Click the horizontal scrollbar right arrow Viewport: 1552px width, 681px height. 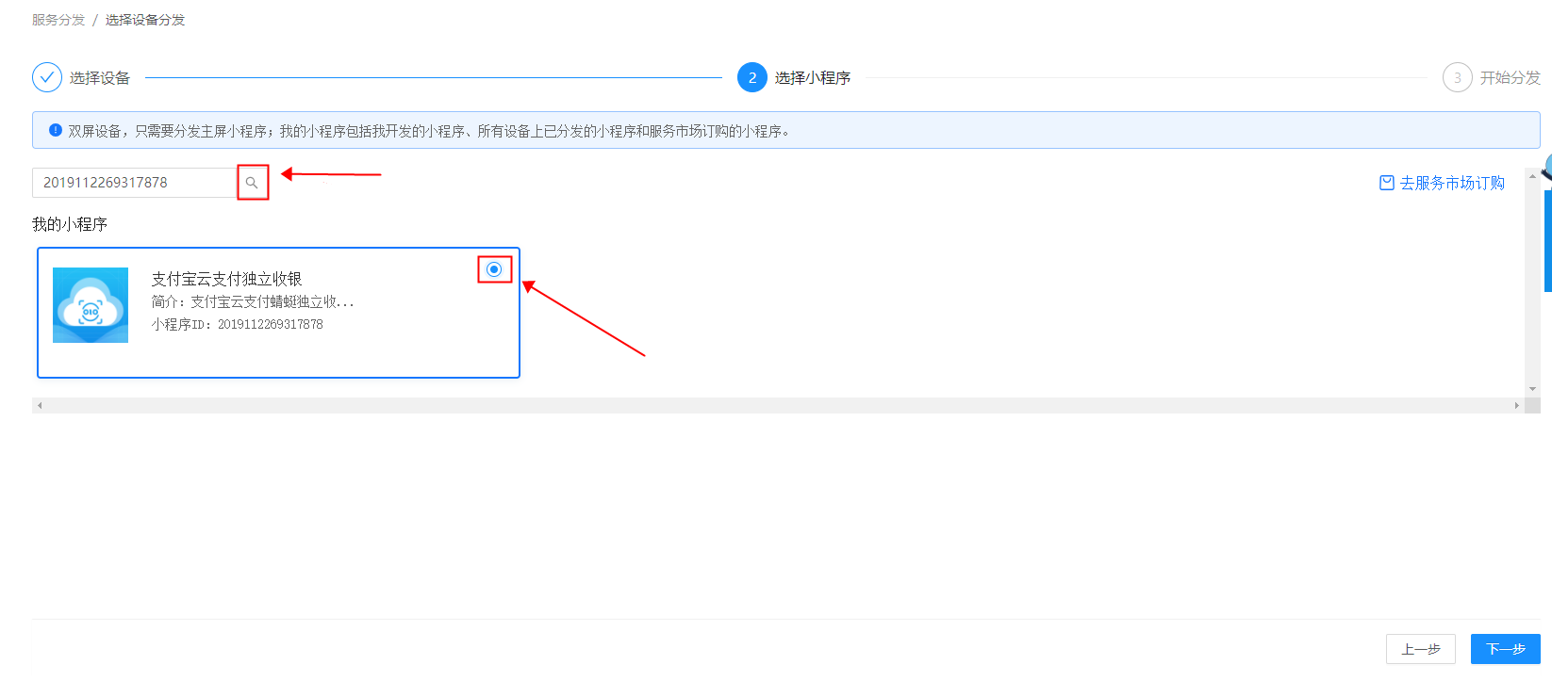(x=1517, y=405)
